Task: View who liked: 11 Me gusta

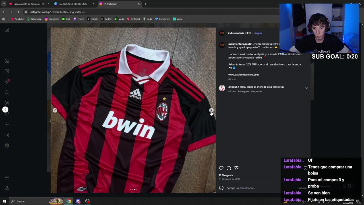Action: 226,175
